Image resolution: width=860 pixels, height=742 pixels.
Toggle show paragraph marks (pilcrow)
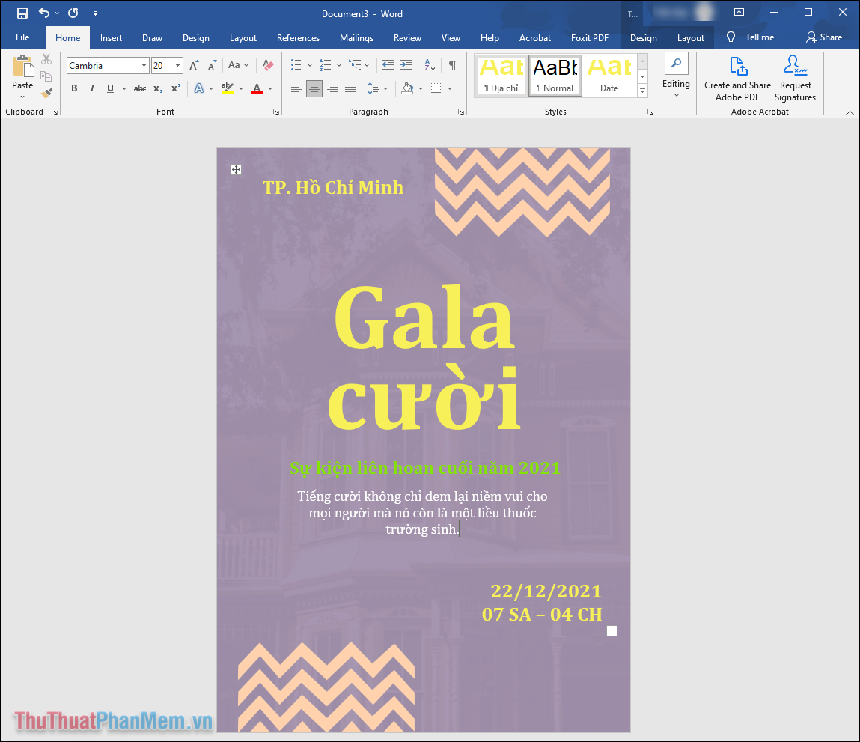tap(452, 65)
